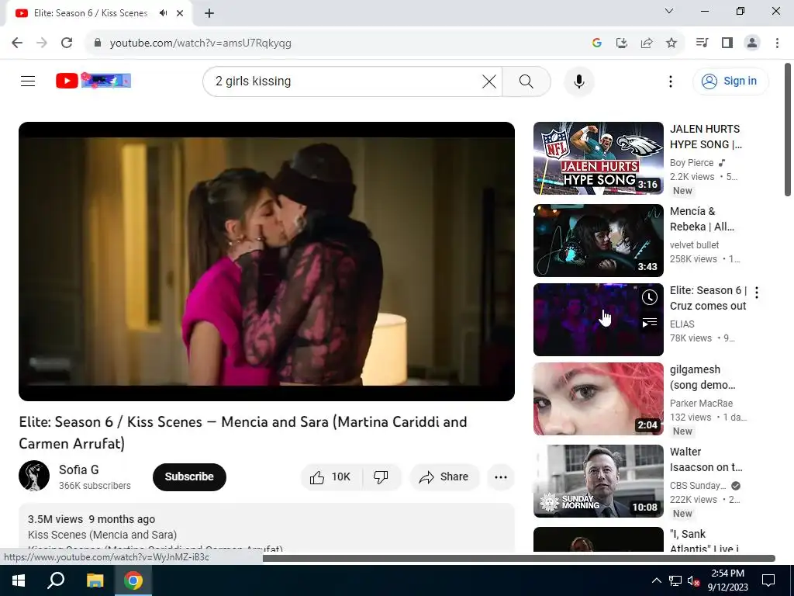Open Mencía & Rebeka video thumbnail
The height and width of the screenshot is (596, 794).
[598, 241]
